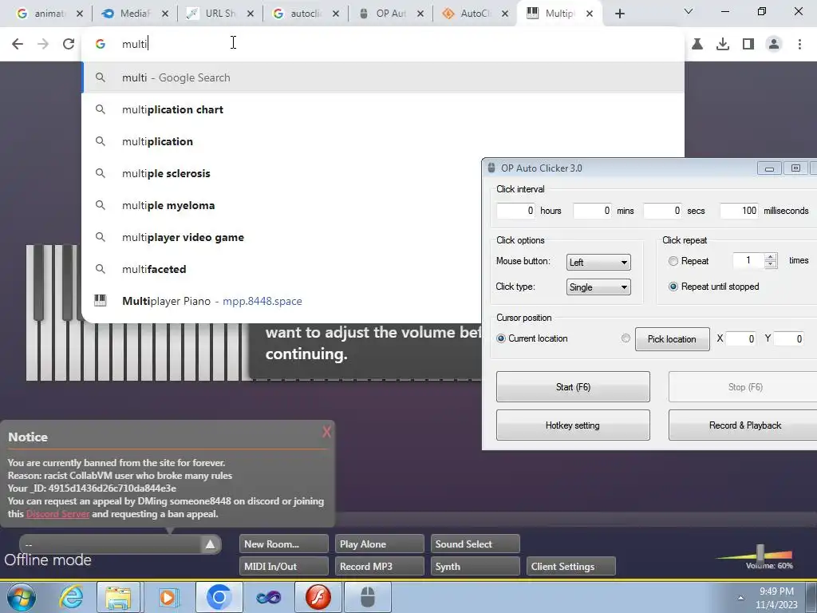Image resolution: width=817 pixels, height=613 pixels.
Task: Open the Flash Player taskbar icon
Action: tap(318, 597)
